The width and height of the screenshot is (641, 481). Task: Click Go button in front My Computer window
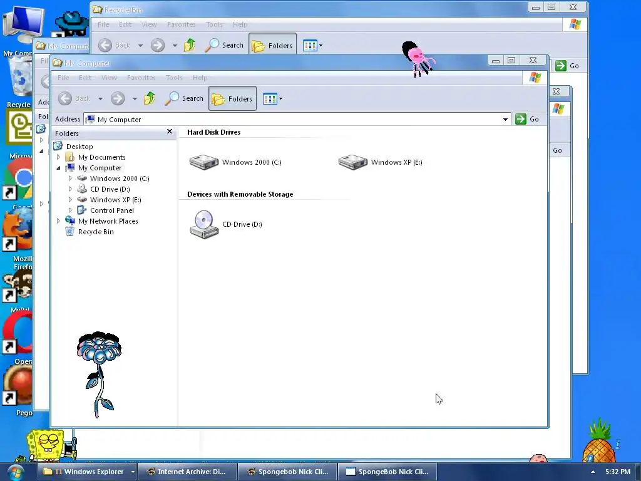click(x=527, y=119)
